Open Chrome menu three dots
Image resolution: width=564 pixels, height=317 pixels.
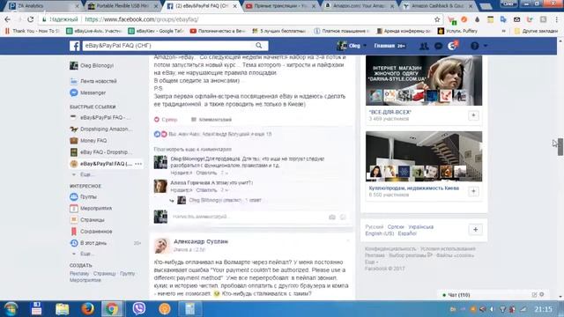pos(557,19)
